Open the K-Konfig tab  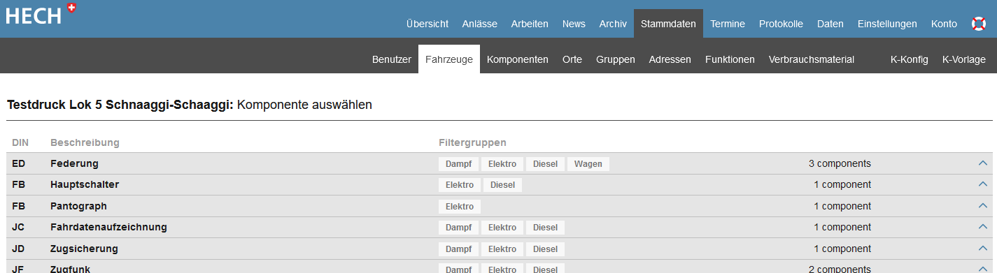click(x=910, y=59)
